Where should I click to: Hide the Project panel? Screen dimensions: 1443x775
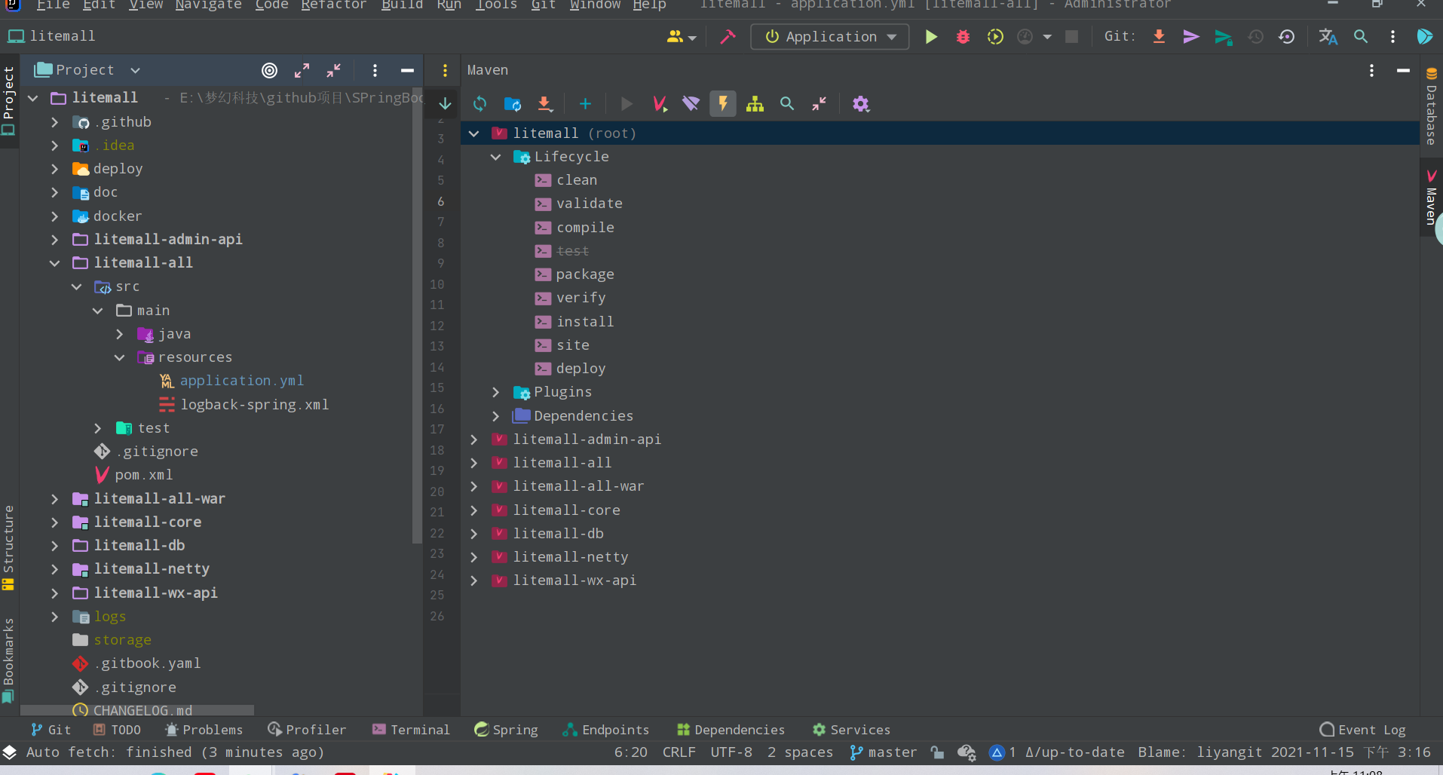[407, 70]
